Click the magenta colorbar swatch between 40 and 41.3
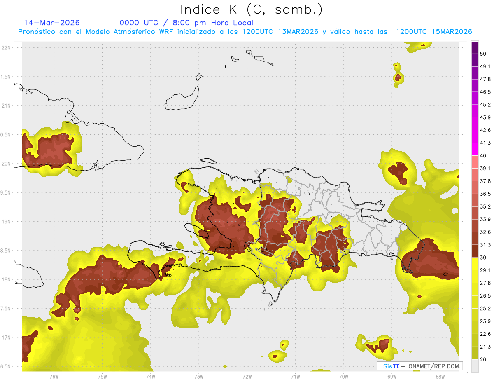 tap(475, 149)
